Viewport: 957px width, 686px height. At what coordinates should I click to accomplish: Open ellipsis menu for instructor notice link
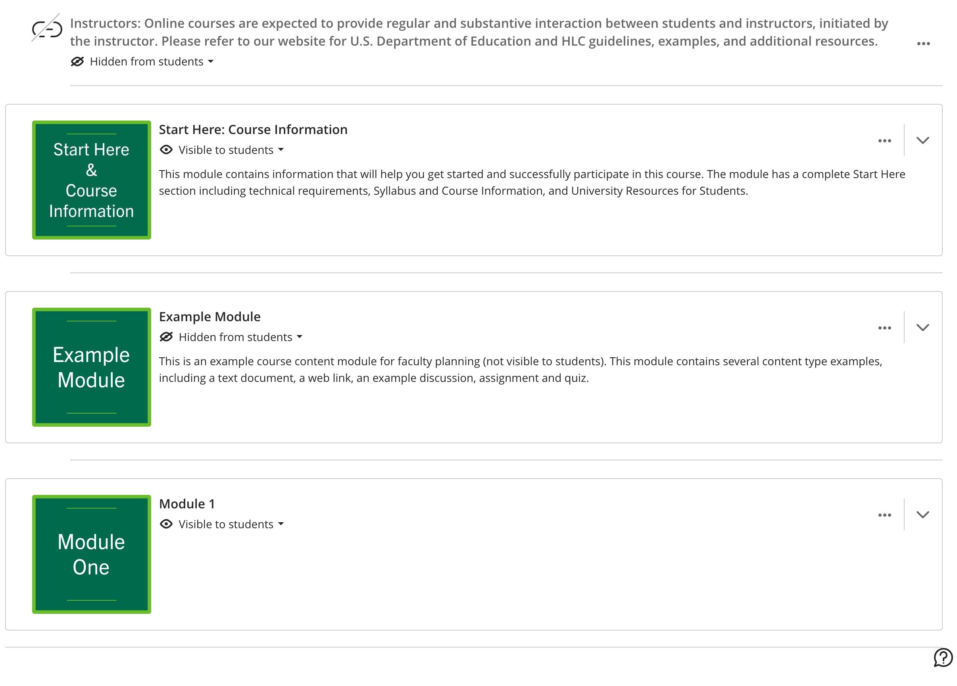click(924, 44)
